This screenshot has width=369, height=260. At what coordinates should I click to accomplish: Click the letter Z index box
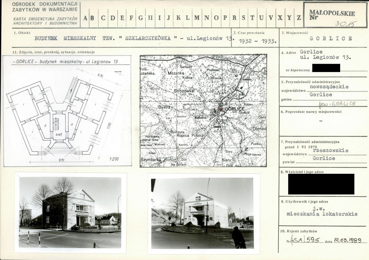click(x=299, y=18)
